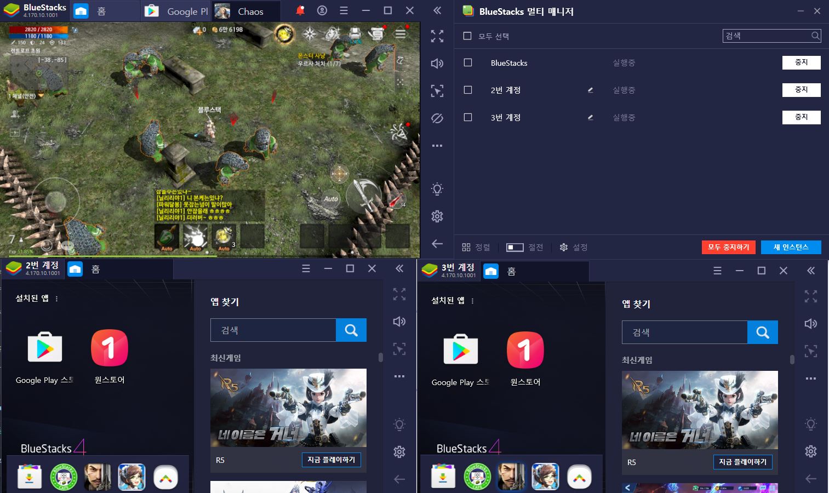Collapse 3번 계정 sidebar with double chevron
Screen dimensions: 829x493
(811, 271)
